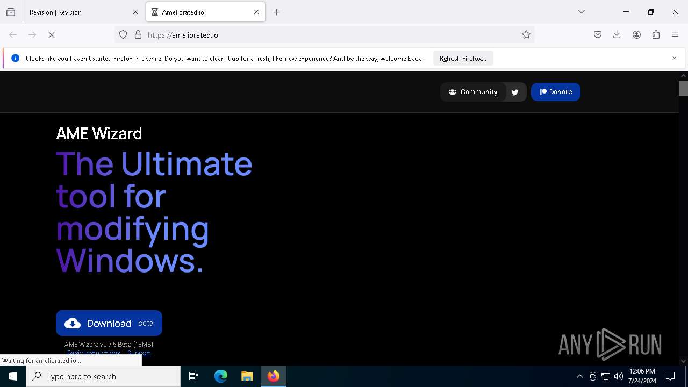Go forward one page
The width and height of the screenshot is (688, 387).
point(32,35)
